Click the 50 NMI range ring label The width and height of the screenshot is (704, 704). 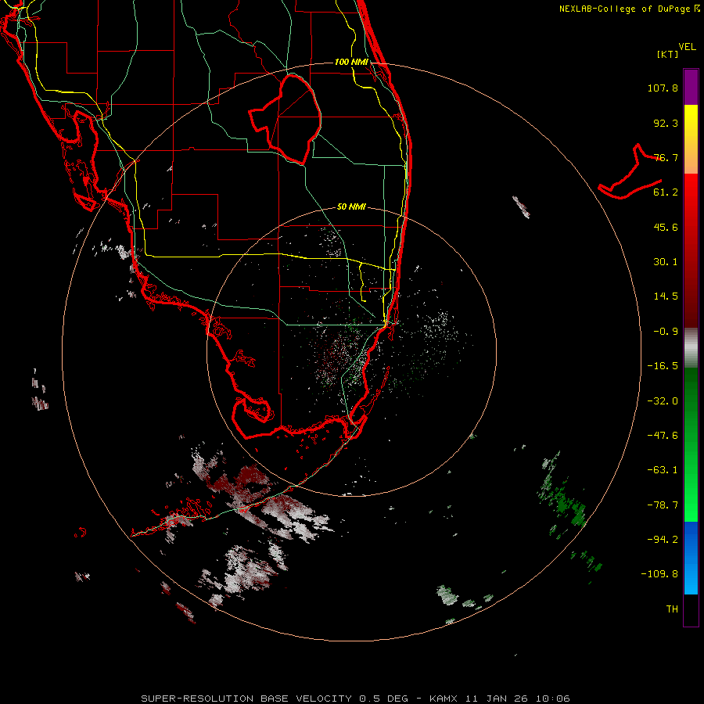point(351,207)
